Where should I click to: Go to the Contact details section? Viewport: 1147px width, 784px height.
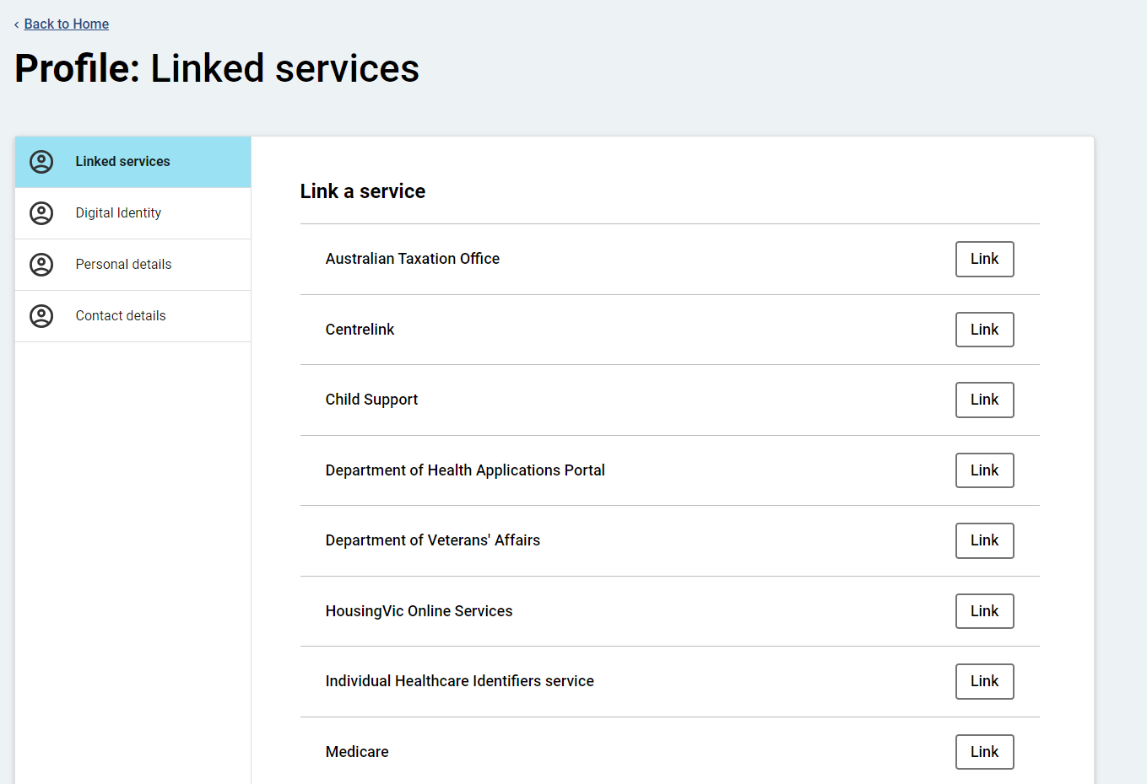point(121,316)
